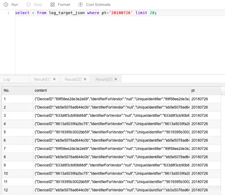Close the Results[1] tab
This screenshot has height=195, width=225.
(55, 79)
